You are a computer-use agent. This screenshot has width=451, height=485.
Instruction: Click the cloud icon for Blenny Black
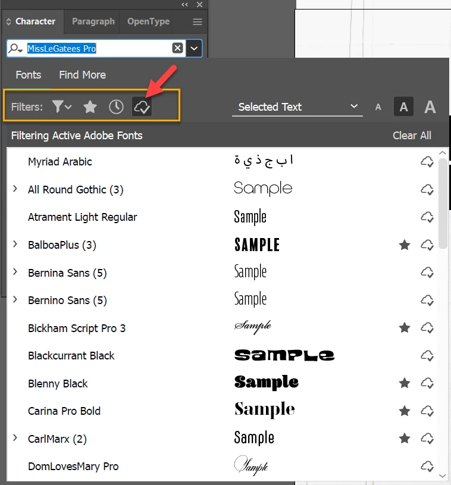tap(427, 383)
